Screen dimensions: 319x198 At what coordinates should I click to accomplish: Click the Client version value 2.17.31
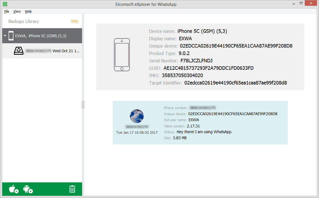point(193,126)
